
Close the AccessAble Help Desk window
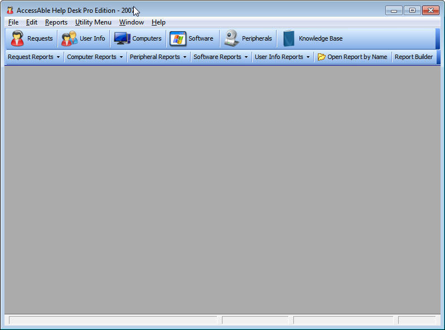431,11
